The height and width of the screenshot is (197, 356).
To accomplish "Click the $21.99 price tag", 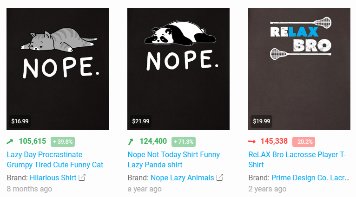I will pos(141,121).
